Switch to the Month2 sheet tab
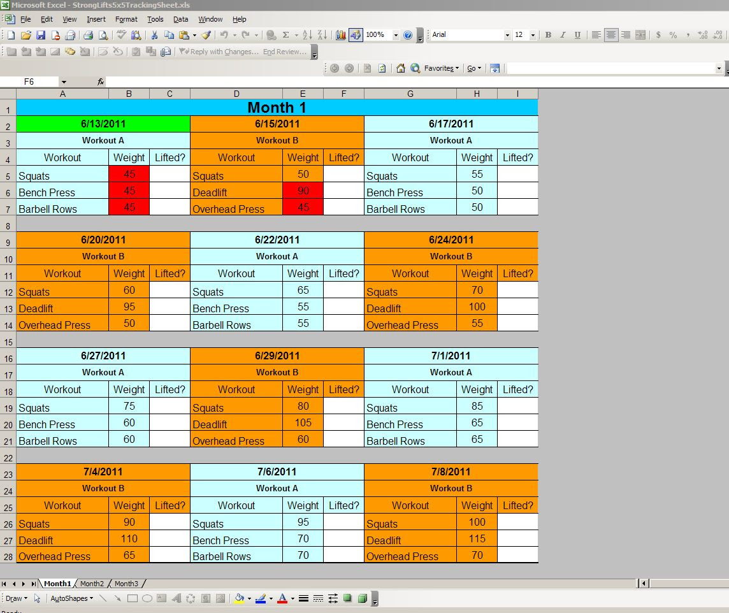729x613 pixels. (x=92, y=583)
